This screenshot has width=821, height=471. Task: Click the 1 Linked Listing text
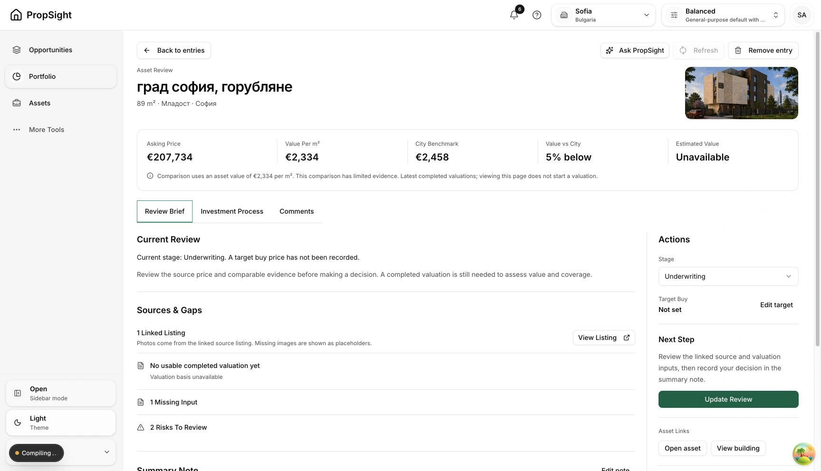[161, 333]
